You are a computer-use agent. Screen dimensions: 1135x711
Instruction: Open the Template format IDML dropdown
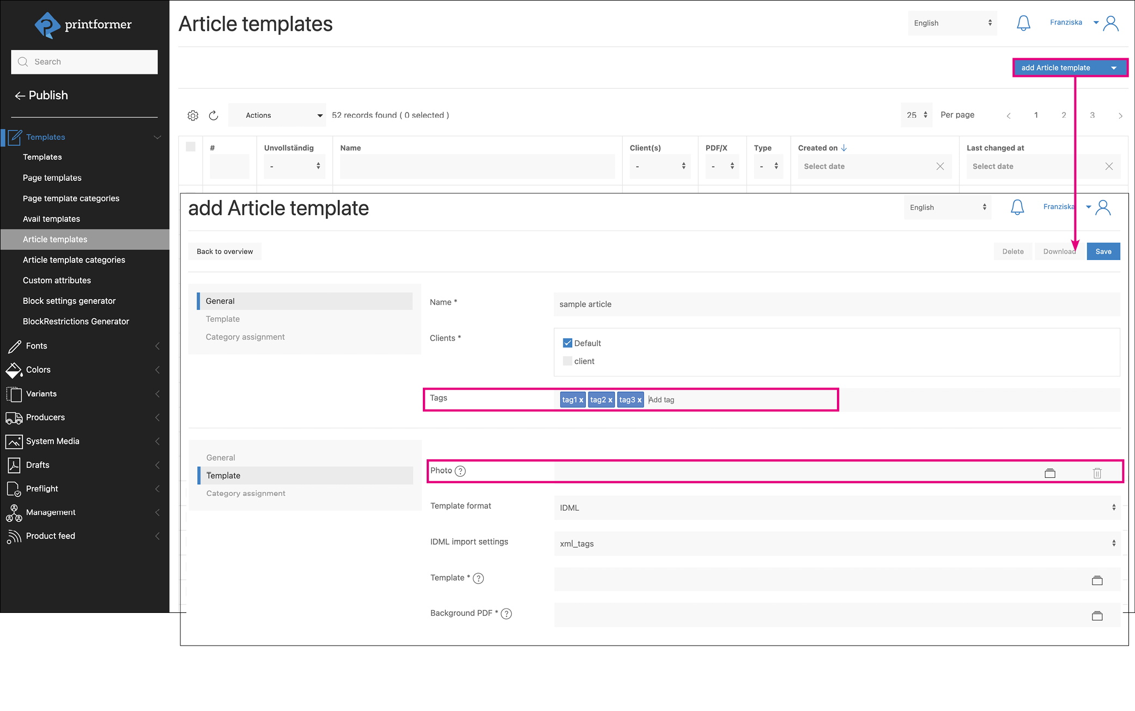[x=836, y=507]
